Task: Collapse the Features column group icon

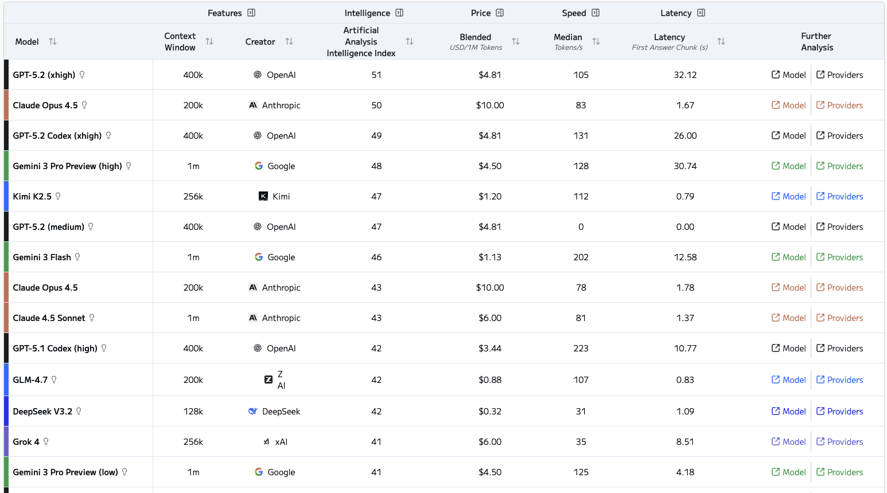Action: 251,13
